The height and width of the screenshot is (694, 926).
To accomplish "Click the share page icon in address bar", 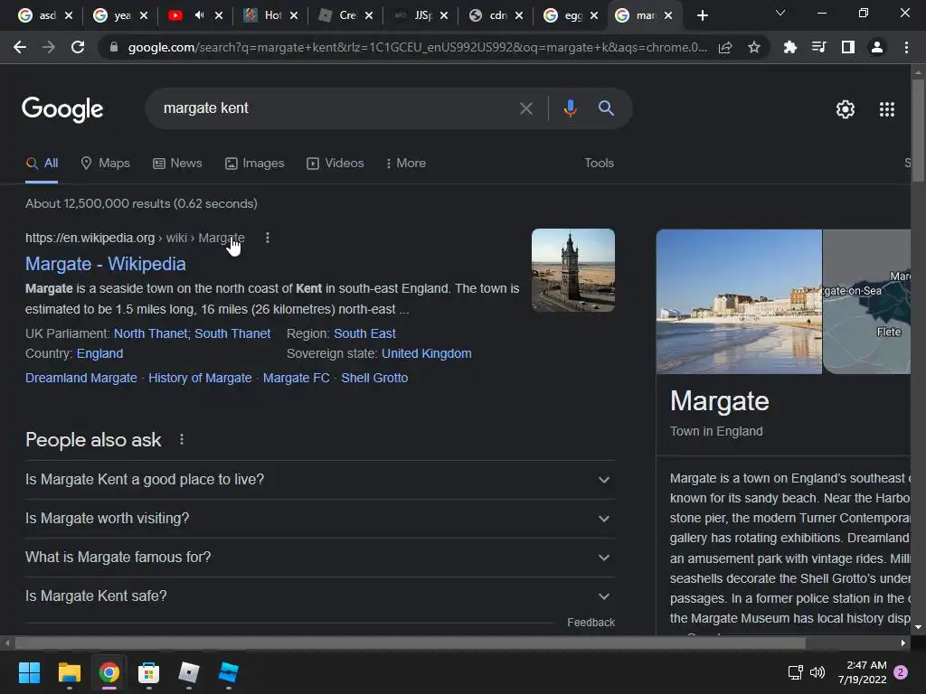I will [x=725, y=47].
